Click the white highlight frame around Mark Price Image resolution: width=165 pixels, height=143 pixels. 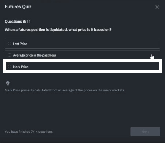pos(83,60)
